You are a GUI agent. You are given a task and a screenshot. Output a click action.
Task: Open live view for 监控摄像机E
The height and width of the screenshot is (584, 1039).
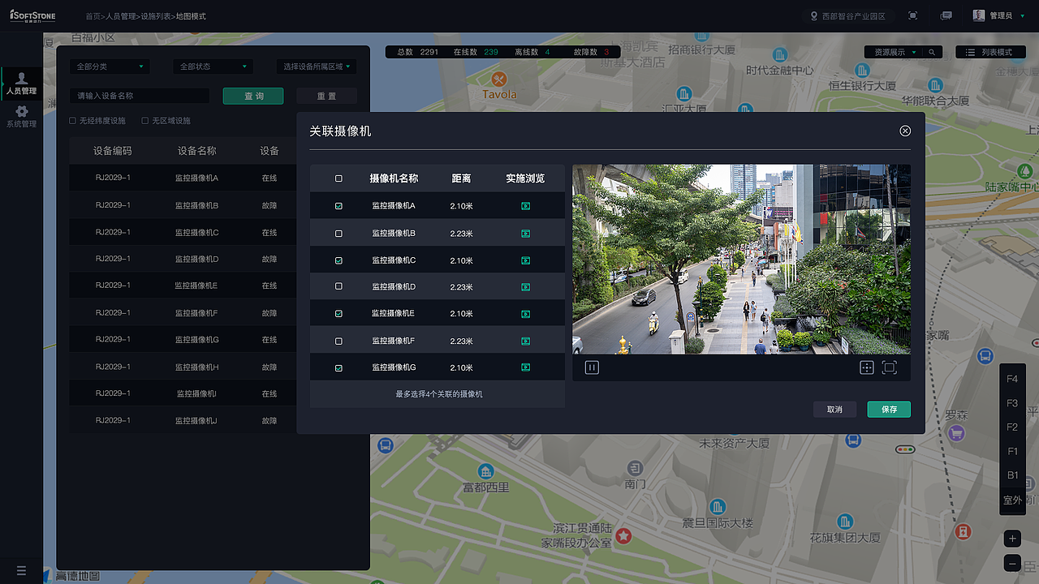click(x=526, y=314)
